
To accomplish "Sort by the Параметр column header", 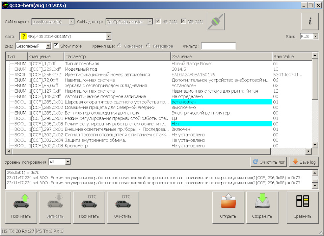I will 117,56.
